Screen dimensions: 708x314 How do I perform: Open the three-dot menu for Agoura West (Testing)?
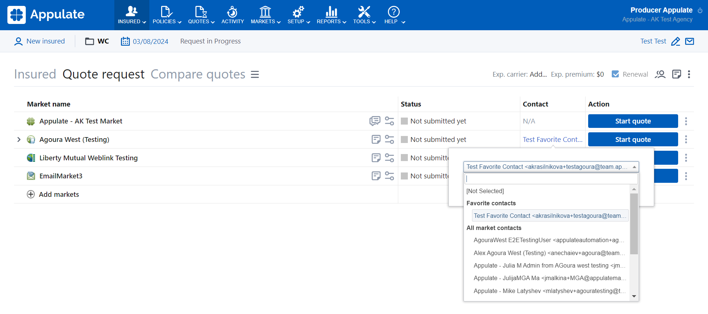coord(686,139)
